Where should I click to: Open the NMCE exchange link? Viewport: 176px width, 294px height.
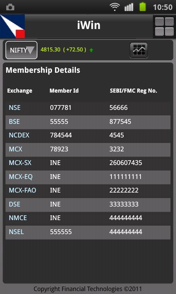pos(18,218)
